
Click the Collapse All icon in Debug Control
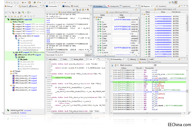6,12
